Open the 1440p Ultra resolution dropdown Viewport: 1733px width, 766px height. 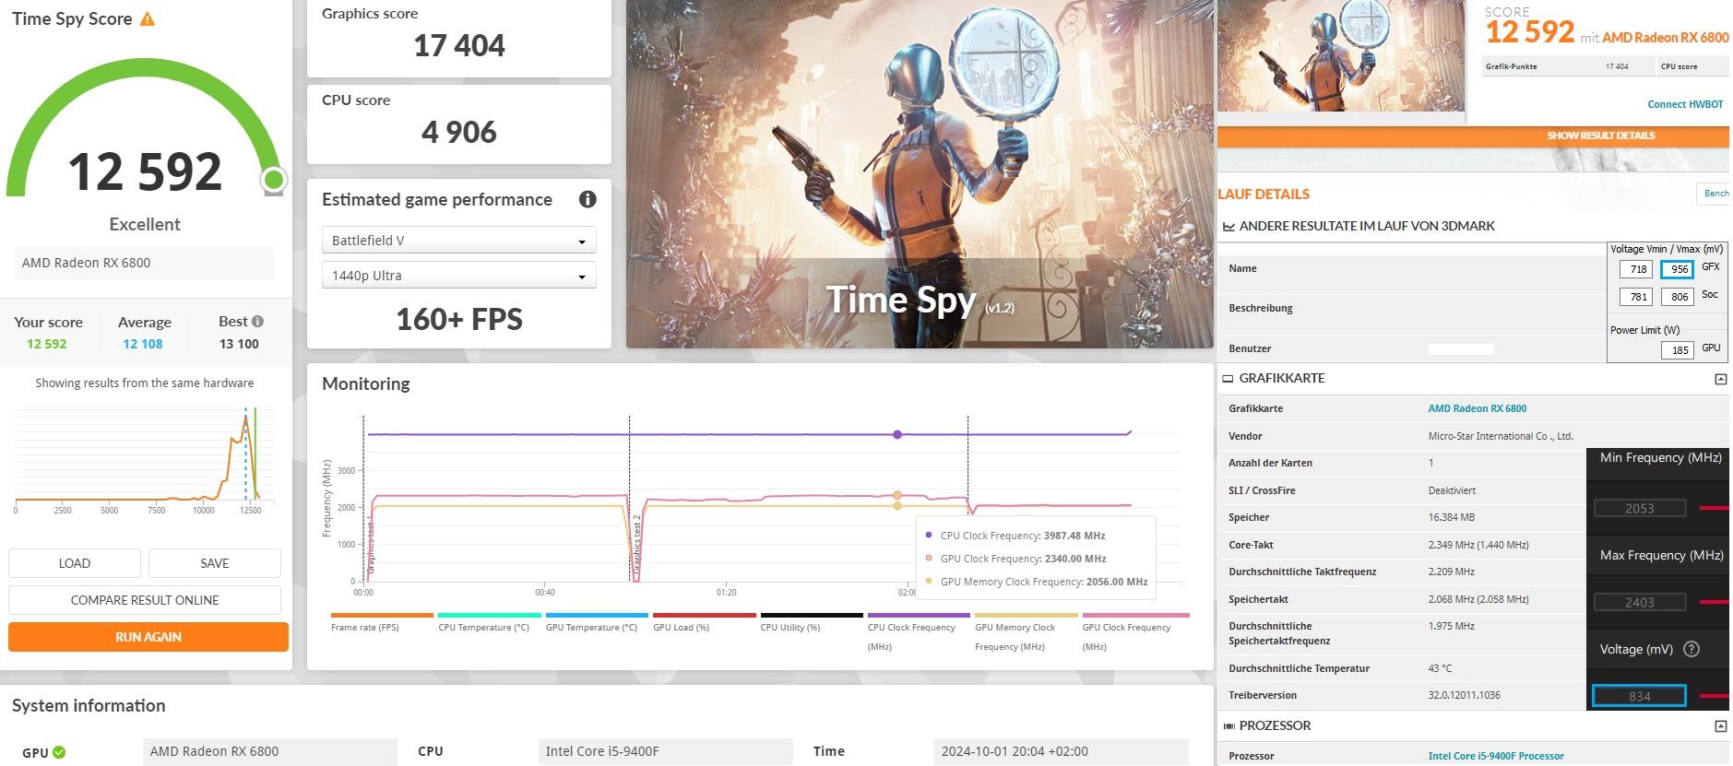pos(458,276)
